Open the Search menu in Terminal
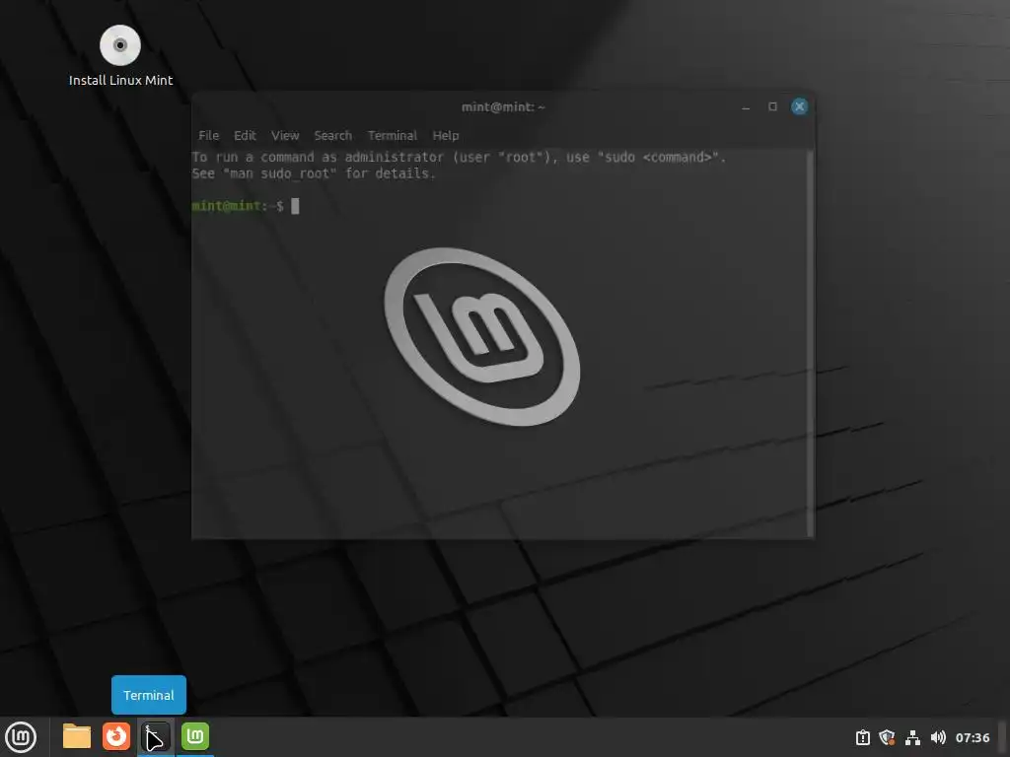 pyautogui.click(x=333, y=135)
